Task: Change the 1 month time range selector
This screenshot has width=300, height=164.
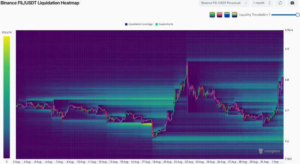Action: (262, 3)
